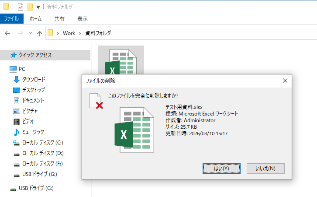
Task: Select the Excel file thumbnail in folder view
Action: click(x=121, y=60)
